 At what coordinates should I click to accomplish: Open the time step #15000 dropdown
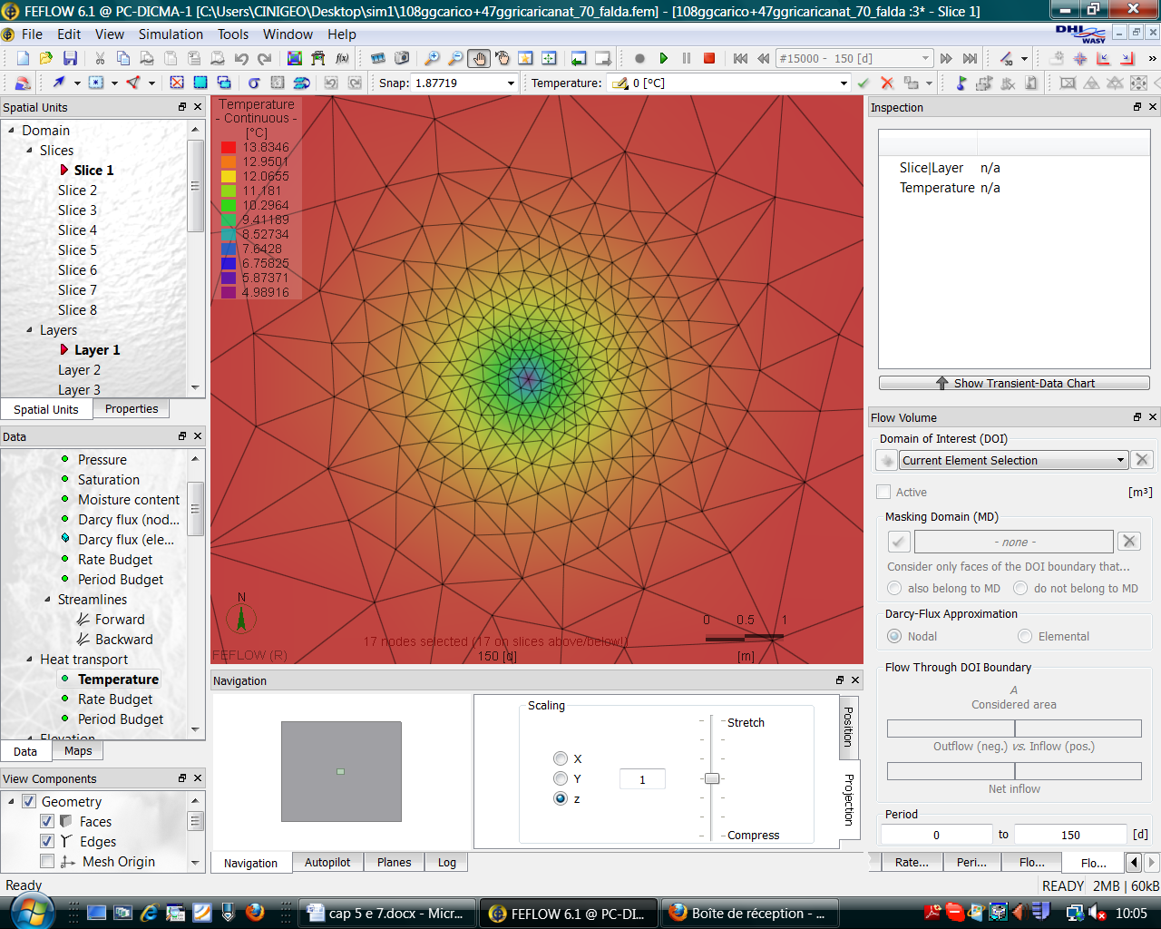pos(925,58)
